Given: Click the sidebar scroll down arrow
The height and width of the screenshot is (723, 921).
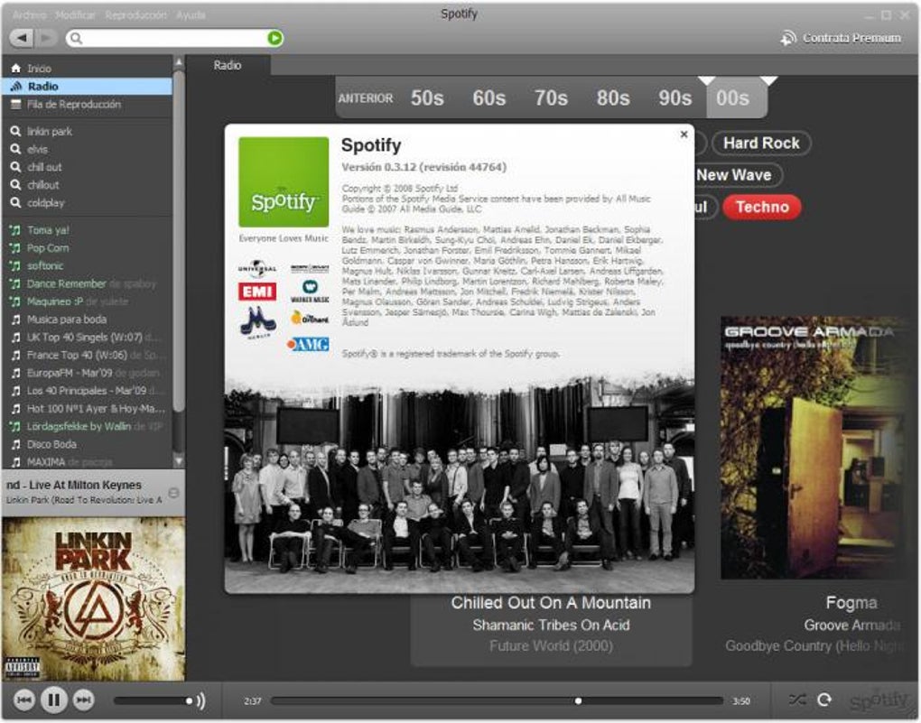Looking at the screenshot, I should [x=179, y=461].
